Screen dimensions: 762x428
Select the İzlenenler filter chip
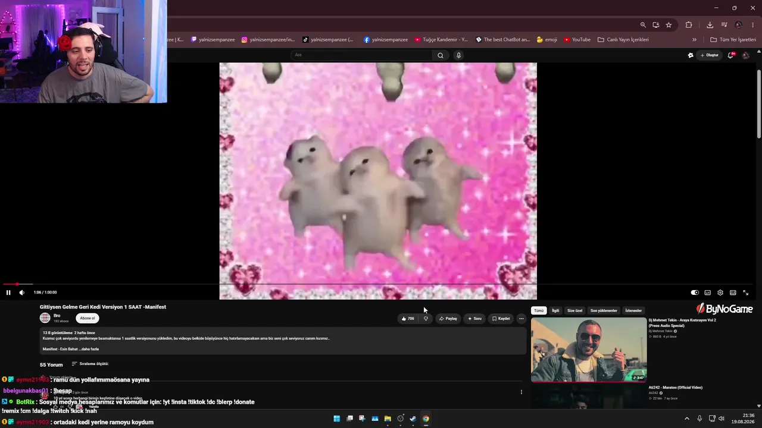point(633,310)
